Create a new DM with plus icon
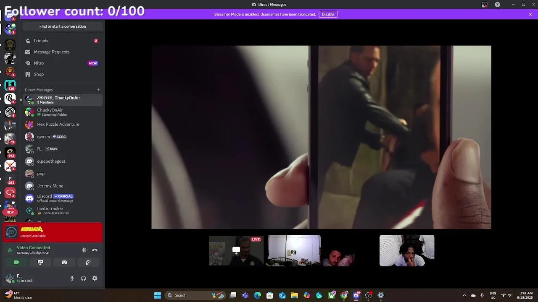The image size is (538, 302). [x=98, y=90]
